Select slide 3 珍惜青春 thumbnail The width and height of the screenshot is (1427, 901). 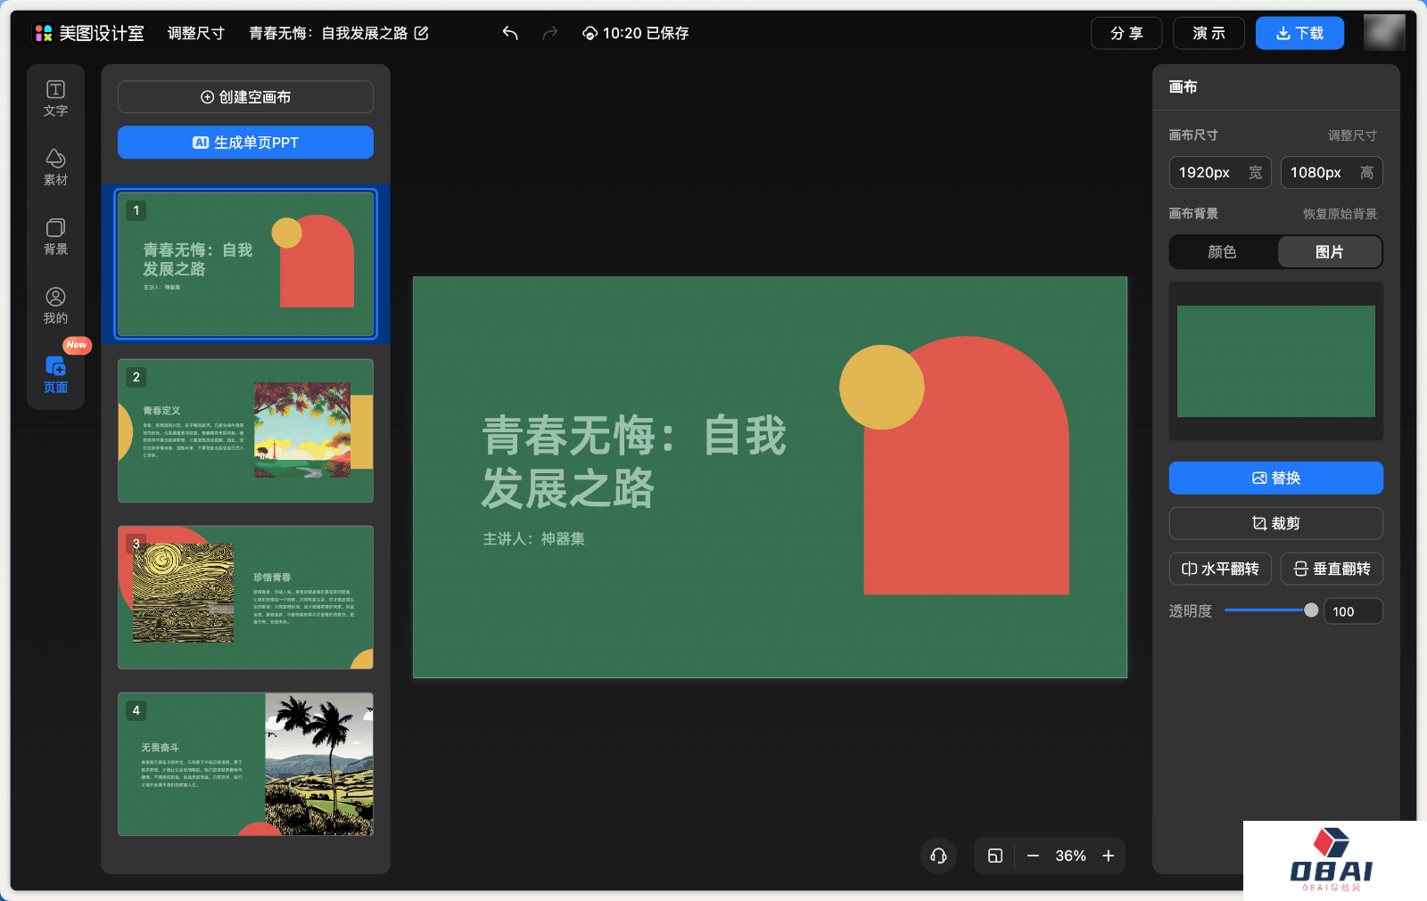point(245,597)
